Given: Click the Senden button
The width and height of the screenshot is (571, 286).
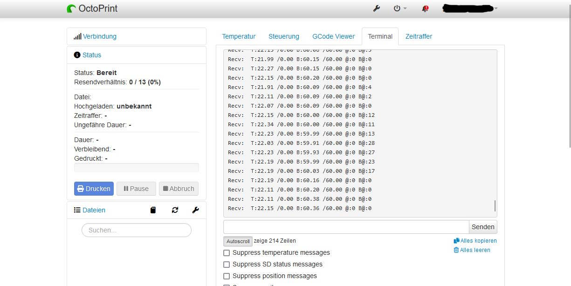Looking at the screenshot, I should point(483,227).
